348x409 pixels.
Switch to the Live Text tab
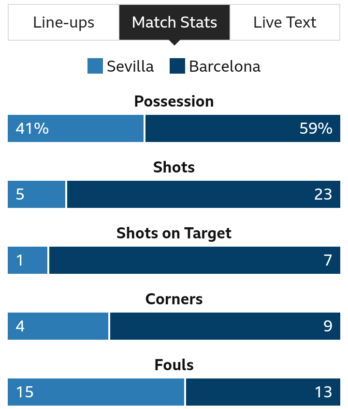[x=285, y=22]
